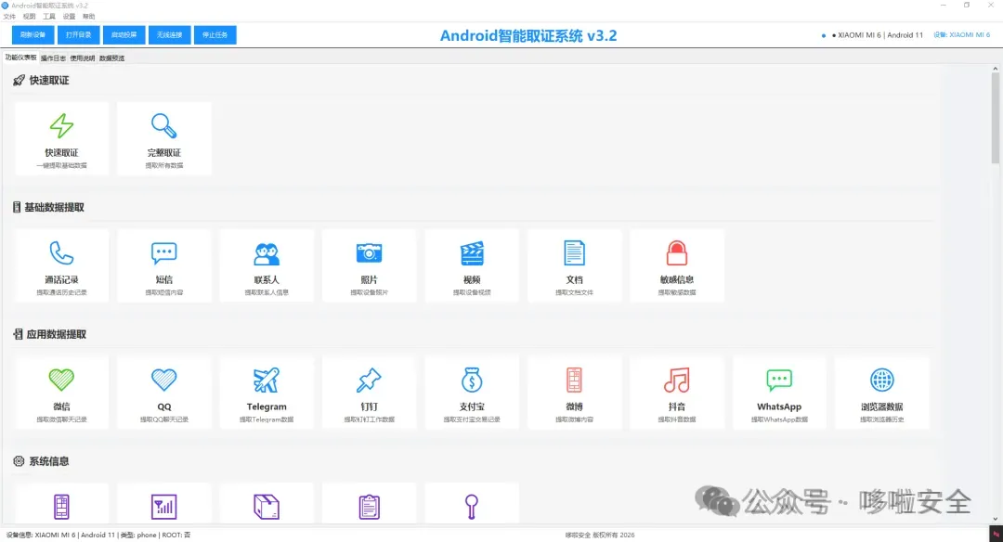1003x542 pixels.
Task: Select the 抖音 music note card
Action: [x=677, y=393]
